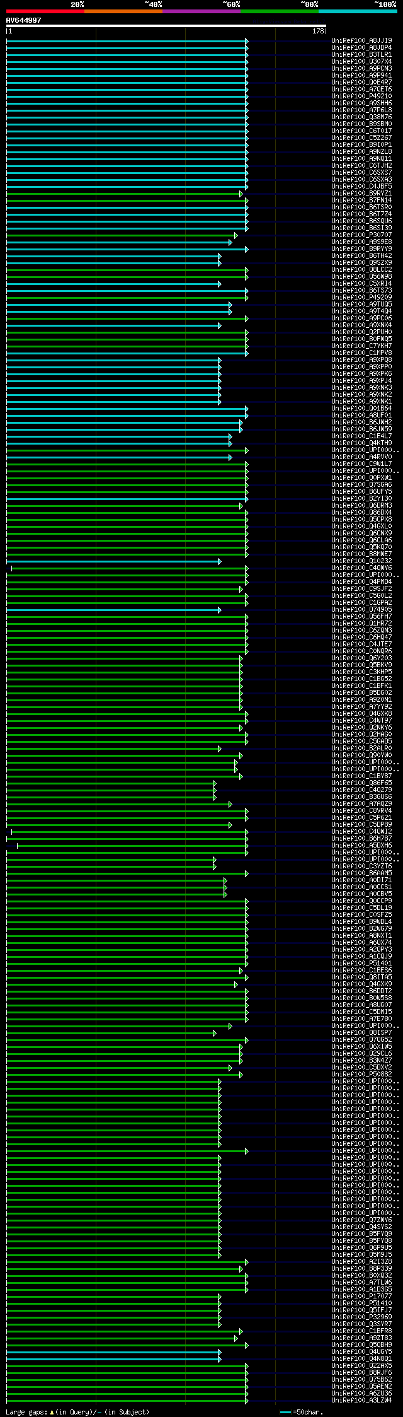This screenshot has width=403, height=1417.
Task: Click the orange ~40% identity legend segment
Action: coord(123,11)
